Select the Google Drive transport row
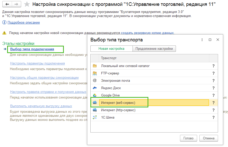Screen dimensions: 228x147 point(154,95)
